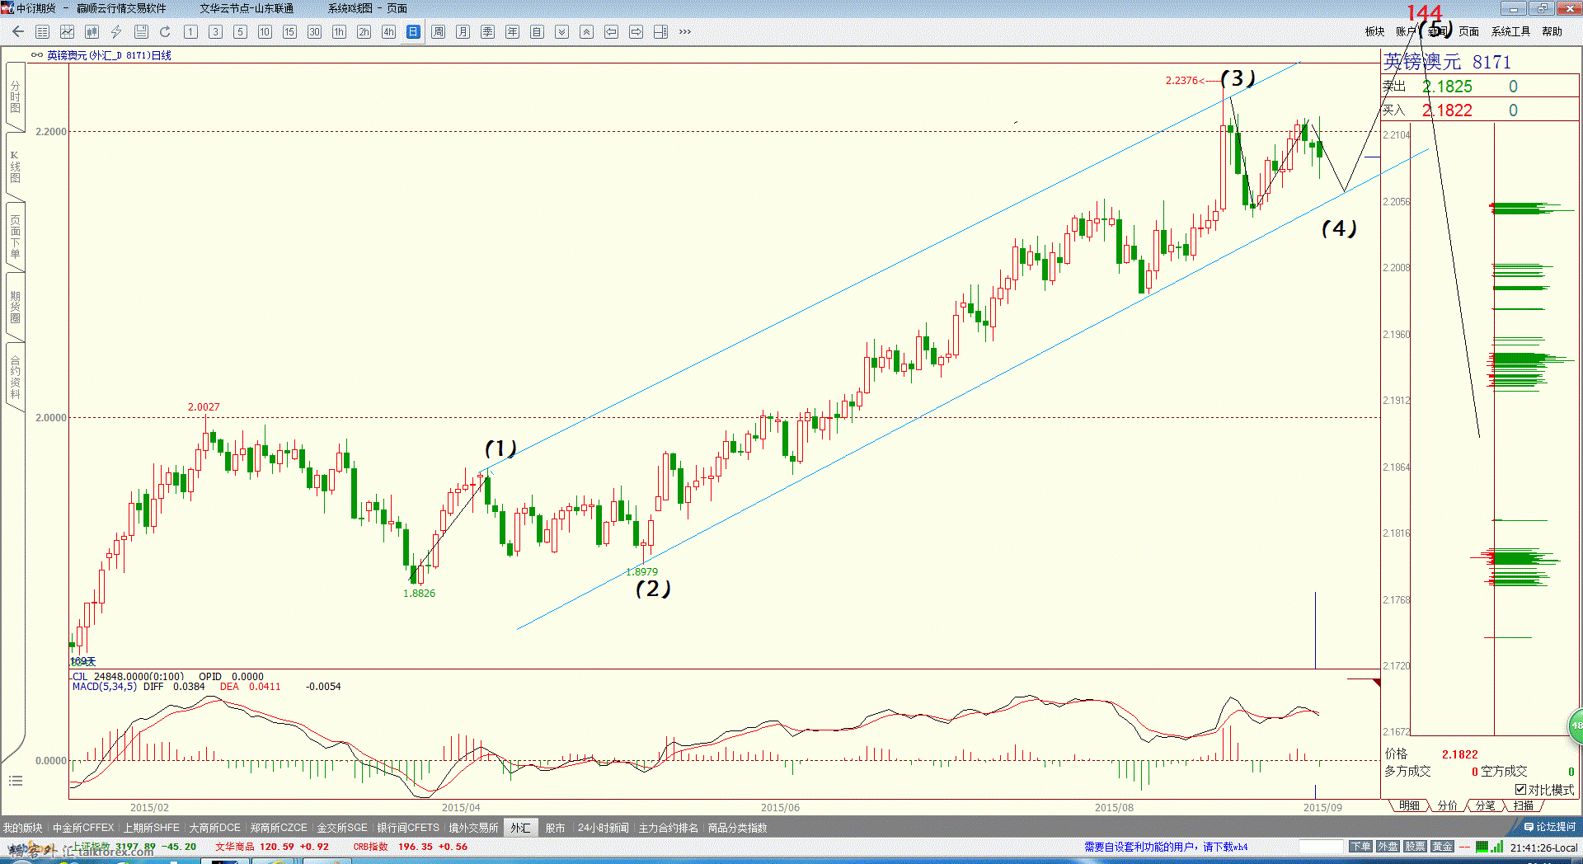Select the 30-minute period button

(x=314, y=31)
